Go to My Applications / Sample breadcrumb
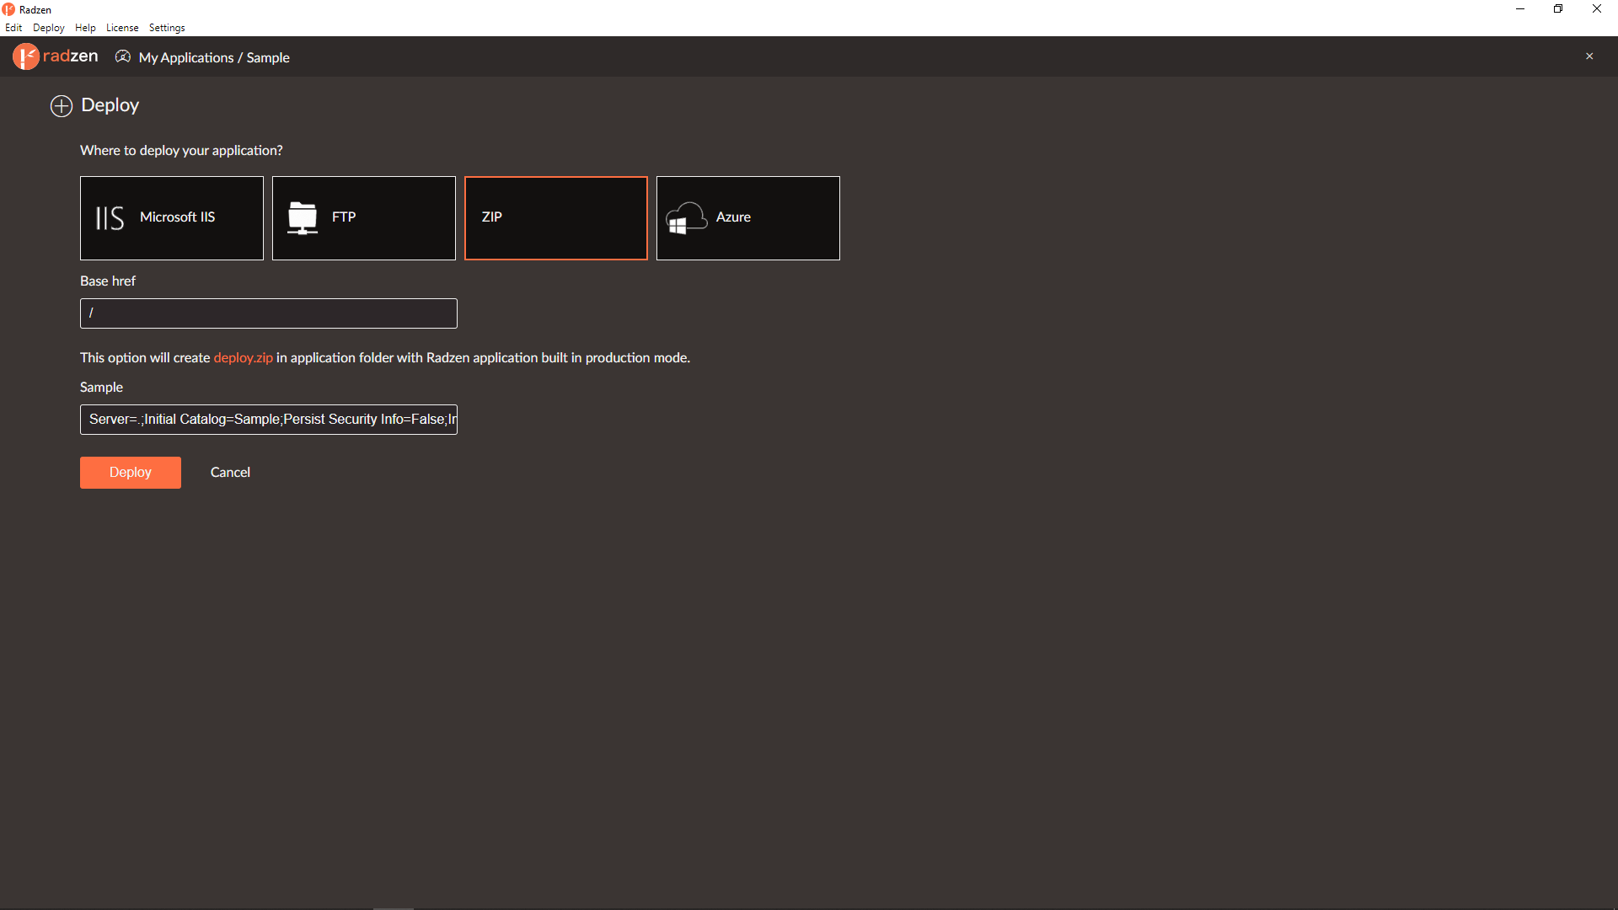The image size is (1618, 910). 214,57
